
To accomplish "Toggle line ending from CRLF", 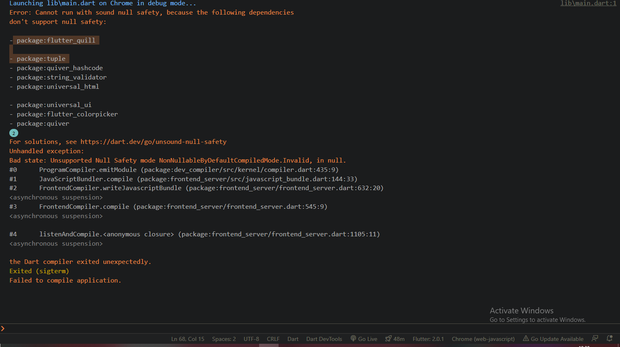I will [273, 339].
